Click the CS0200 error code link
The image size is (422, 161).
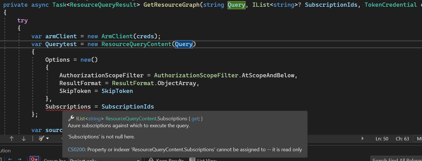76,149
